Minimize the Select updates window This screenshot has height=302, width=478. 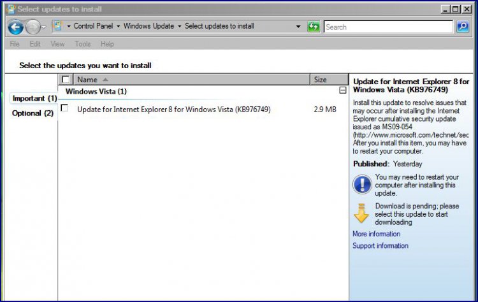coord(445,9)
